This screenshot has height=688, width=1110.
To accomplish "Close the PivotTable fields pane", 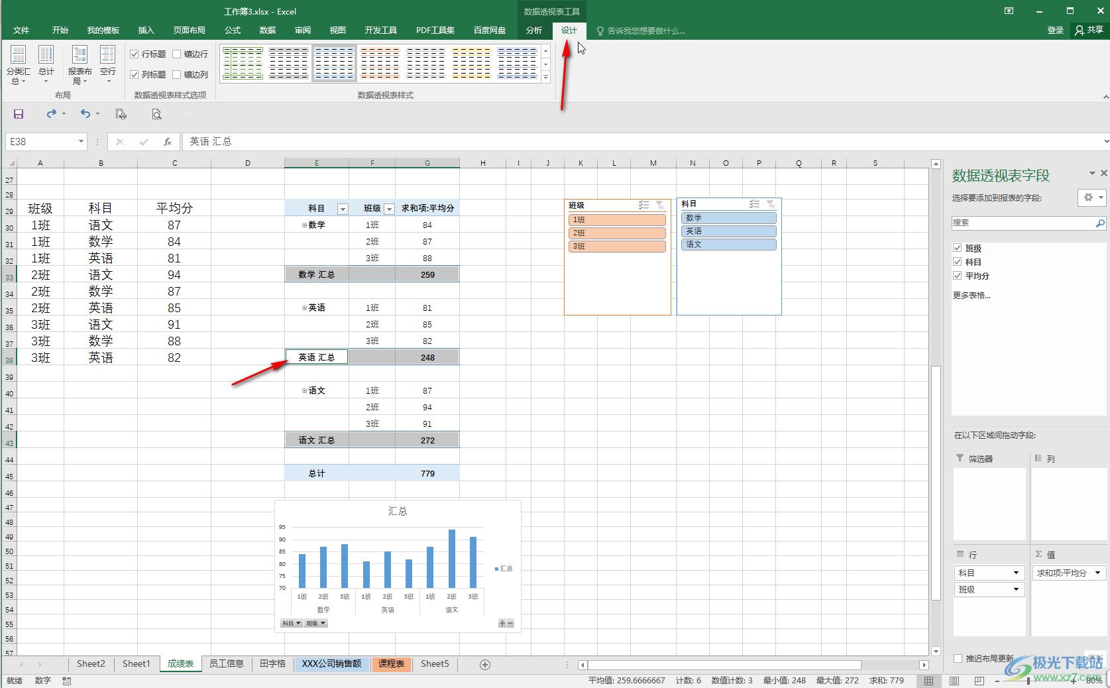I will 1103,173.
